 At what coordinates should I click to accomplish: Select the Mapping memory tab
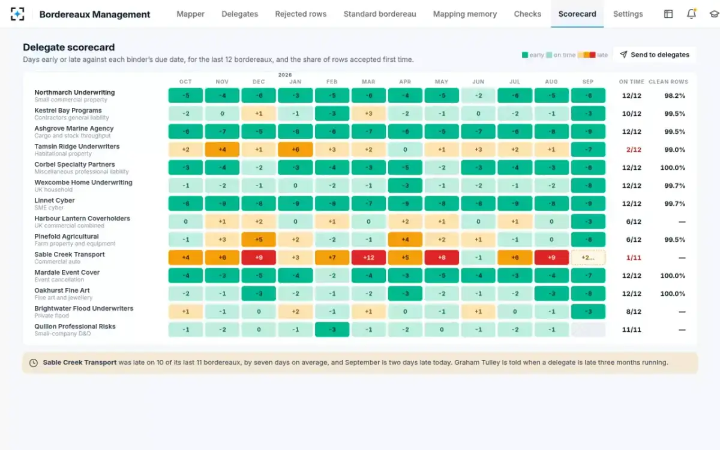point(465,14)
